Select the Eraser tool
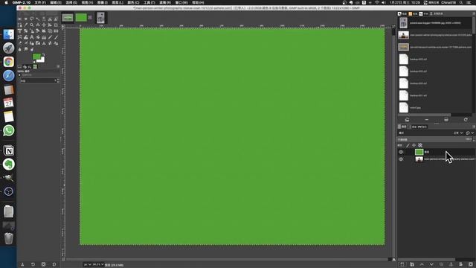The image size is (476, 268). 19,43
